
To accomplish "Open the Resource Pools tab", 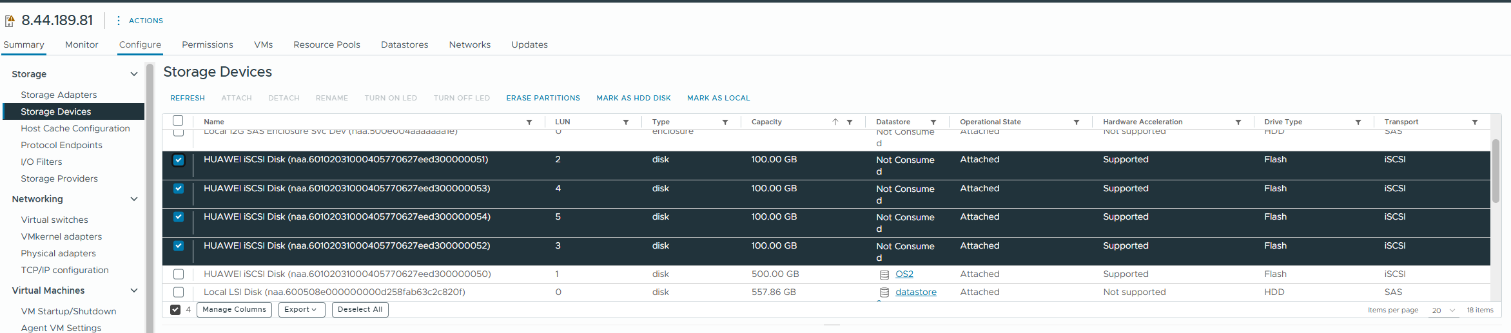I will pyautogui.click(x=327, y=44).
